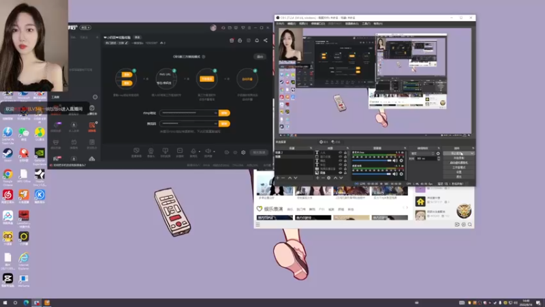Viewport: 545px width, 307px height.
Task: Click the add source plus icon in OBS
Action: click(x=317, y=178)
